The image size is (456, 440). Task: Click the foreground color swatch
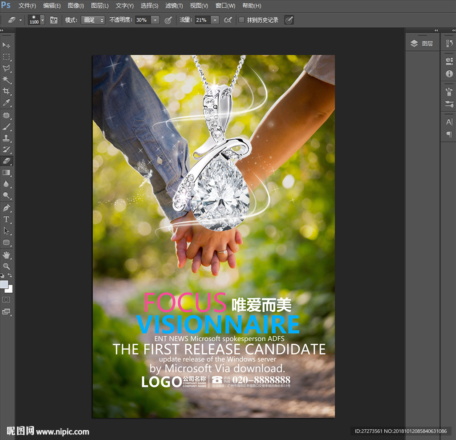coord(4,284)
